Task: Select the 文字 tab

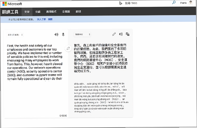Action: point(27,12)
